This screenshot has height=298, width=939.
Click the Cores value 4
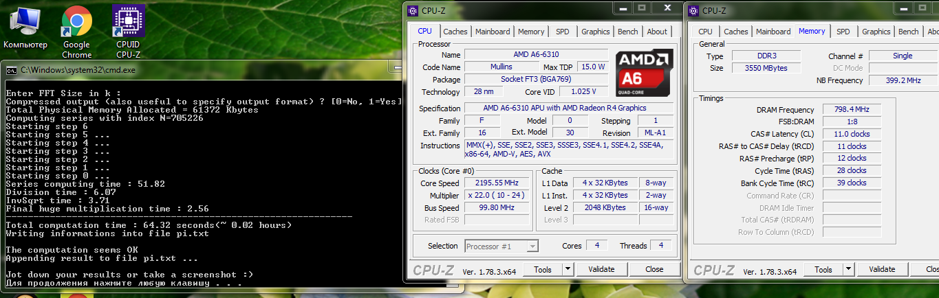pyautogui.click(x=597, y=245)
